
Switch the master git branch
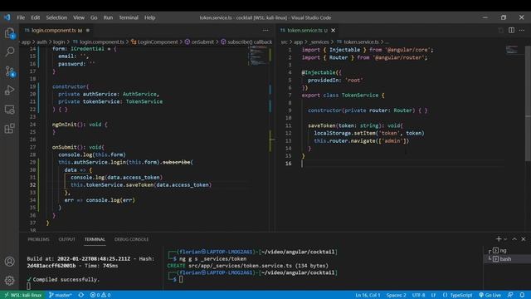click(x=61, y=295)
